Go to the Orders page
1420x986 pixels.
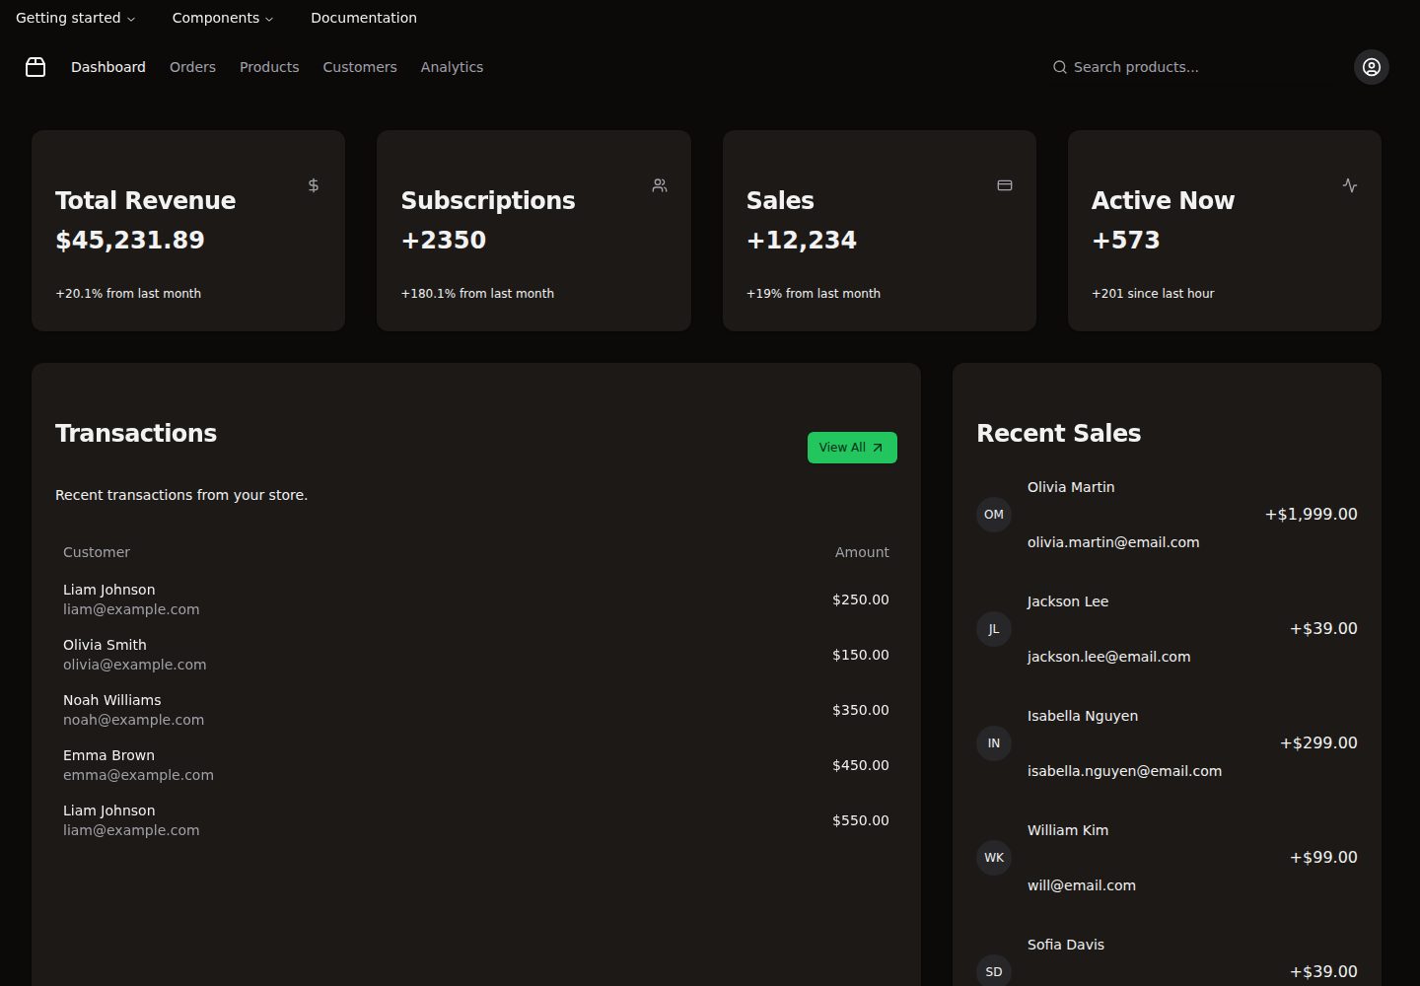point(192,67)
